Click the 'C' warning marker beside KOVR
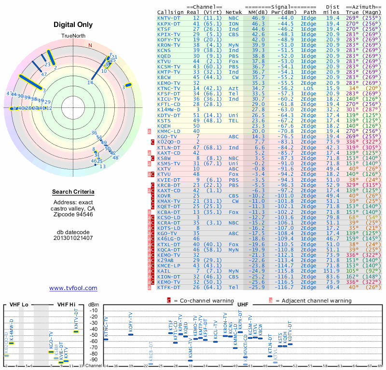 tap(152, 196)
